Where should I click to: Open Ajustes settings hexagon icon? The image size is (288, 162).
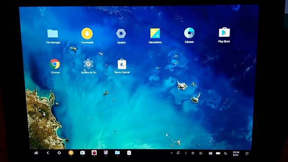[121, 34]
